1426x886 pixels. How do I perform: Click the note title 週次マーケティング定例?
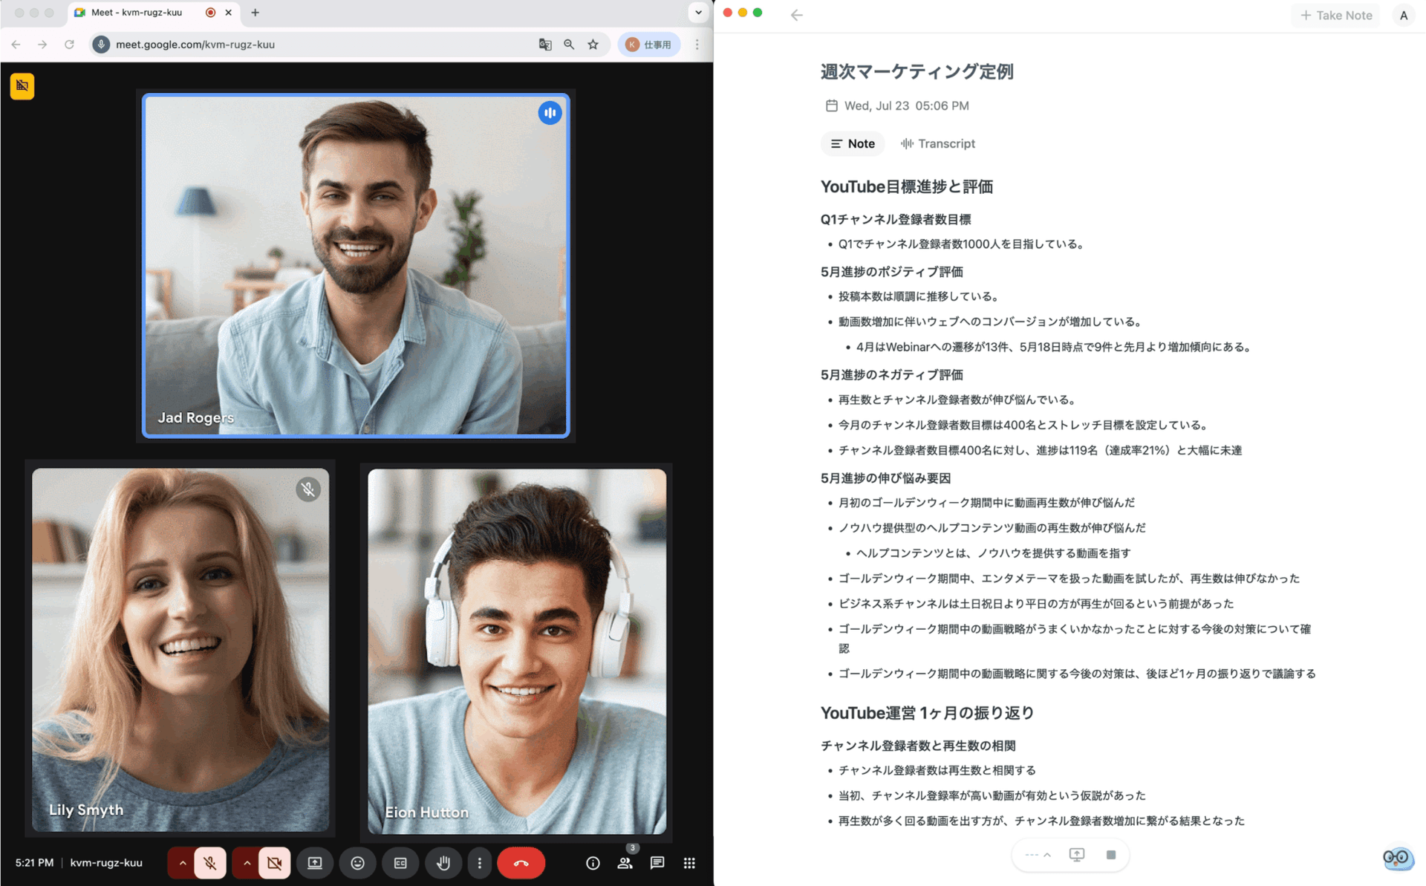coord(917,71)
